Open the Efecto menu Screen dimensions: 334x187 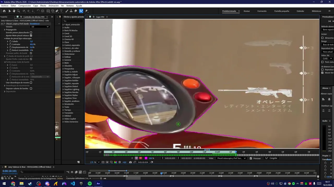point(43,6)
